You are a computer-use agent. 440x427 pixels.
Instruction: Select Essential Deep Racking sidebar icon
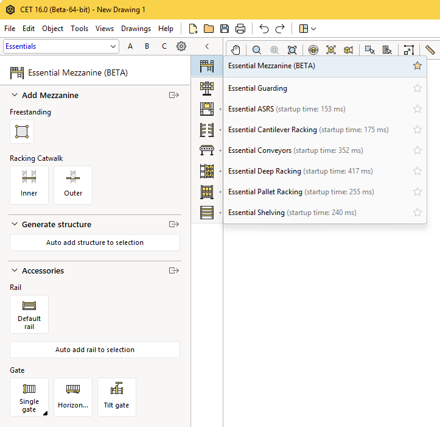coord(207,171)
